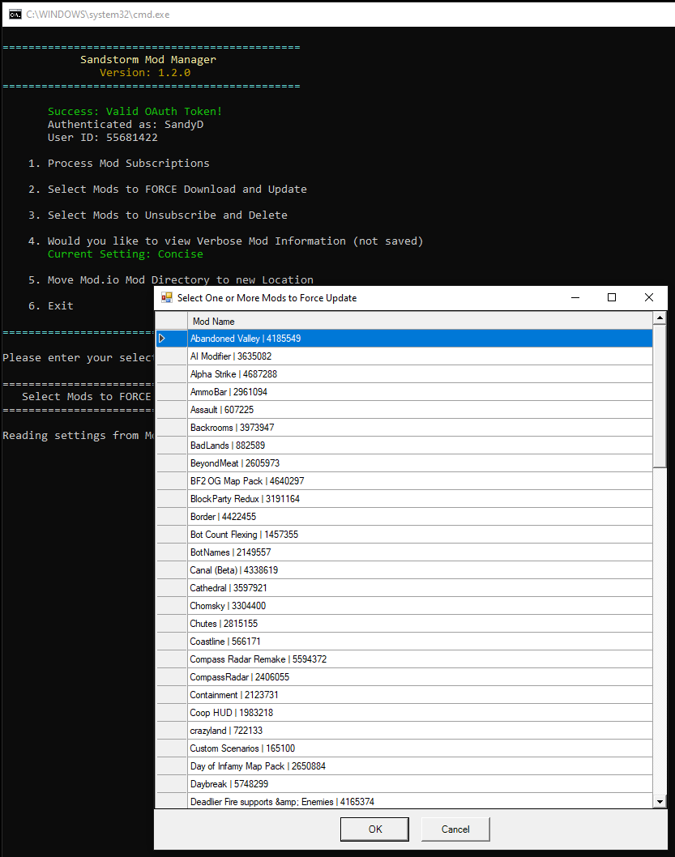The height and width of the screenshot is (857, 675).
Task: Click row header cell beside Daybreak
Action: (172, 784)
